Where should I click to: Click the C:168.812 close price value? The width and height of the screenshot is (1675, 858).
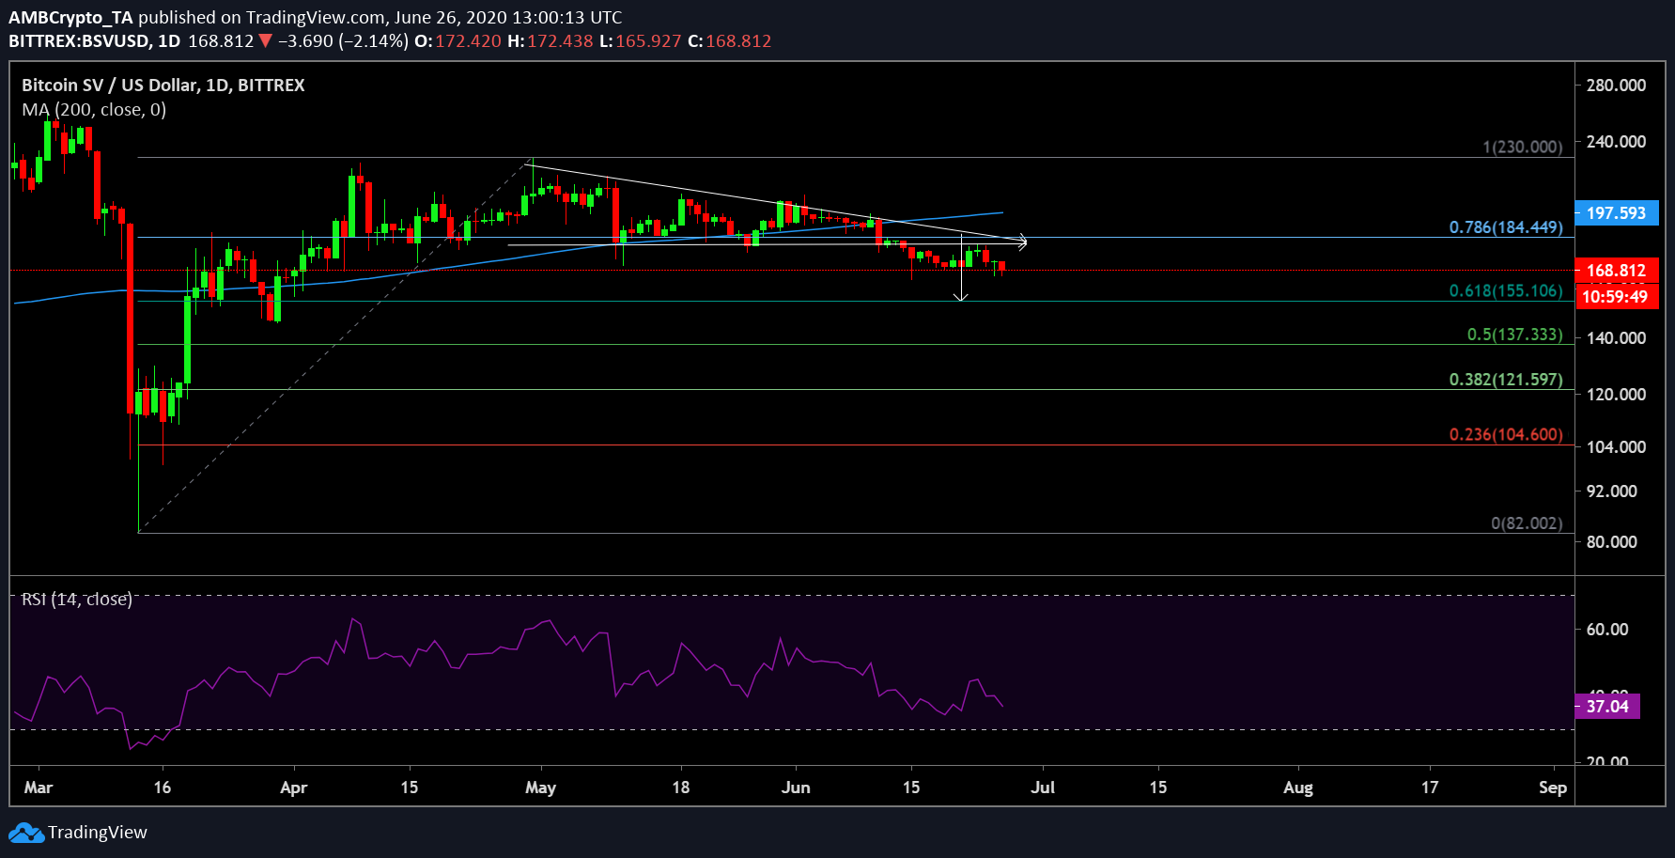click(730, 41)
